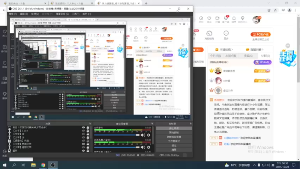Mute the first mixer audio channel

pos(143,135)
